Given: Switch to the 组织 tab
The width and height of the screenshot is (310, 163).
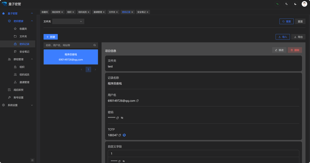Looking at the screenshot, I should [69, 12].
